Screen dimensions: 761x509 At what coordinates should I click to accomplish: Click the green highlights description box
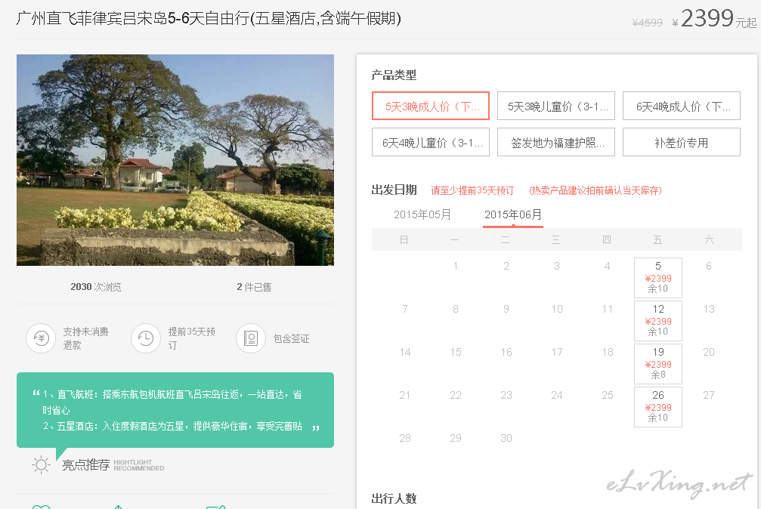click(175, 410)
